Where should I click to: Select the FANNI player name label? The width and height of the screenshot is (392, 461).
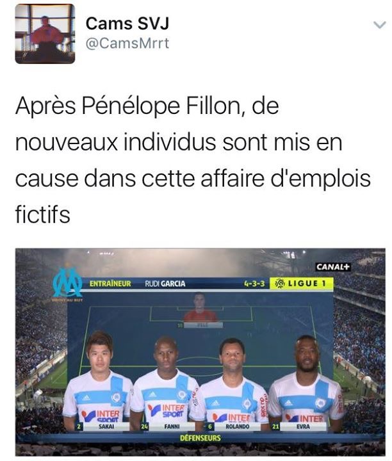[172, 426]
